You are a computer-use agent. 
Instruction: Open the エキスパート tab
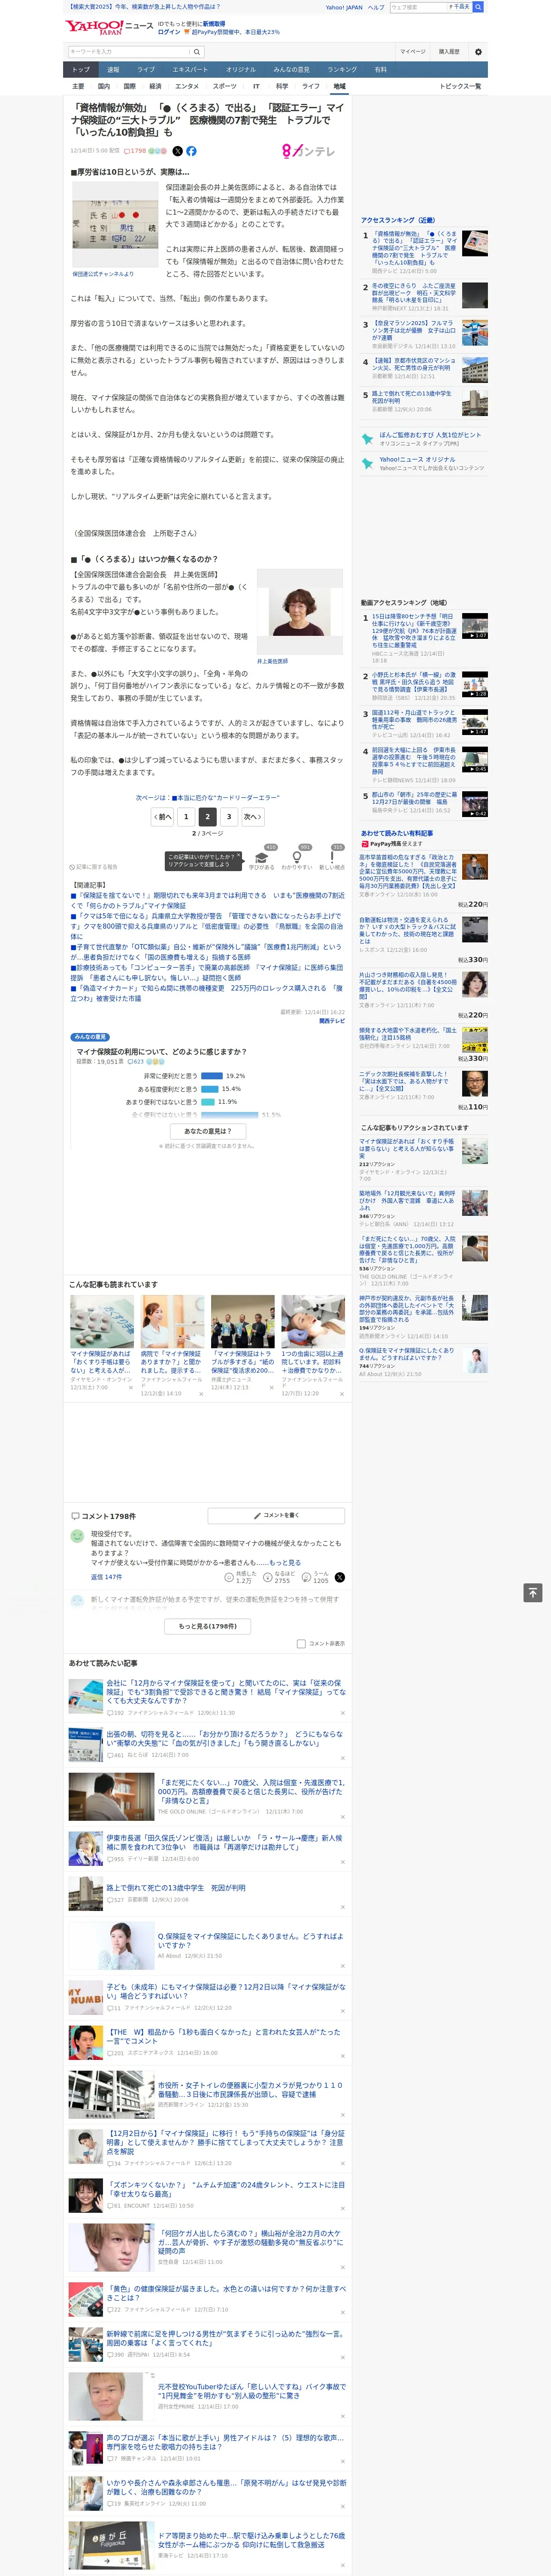point(190,70)
